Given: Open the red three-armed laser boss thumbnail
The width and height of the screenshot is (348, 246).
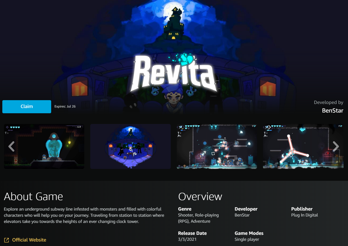Looking at the screenshot, I should pos(303,146).
